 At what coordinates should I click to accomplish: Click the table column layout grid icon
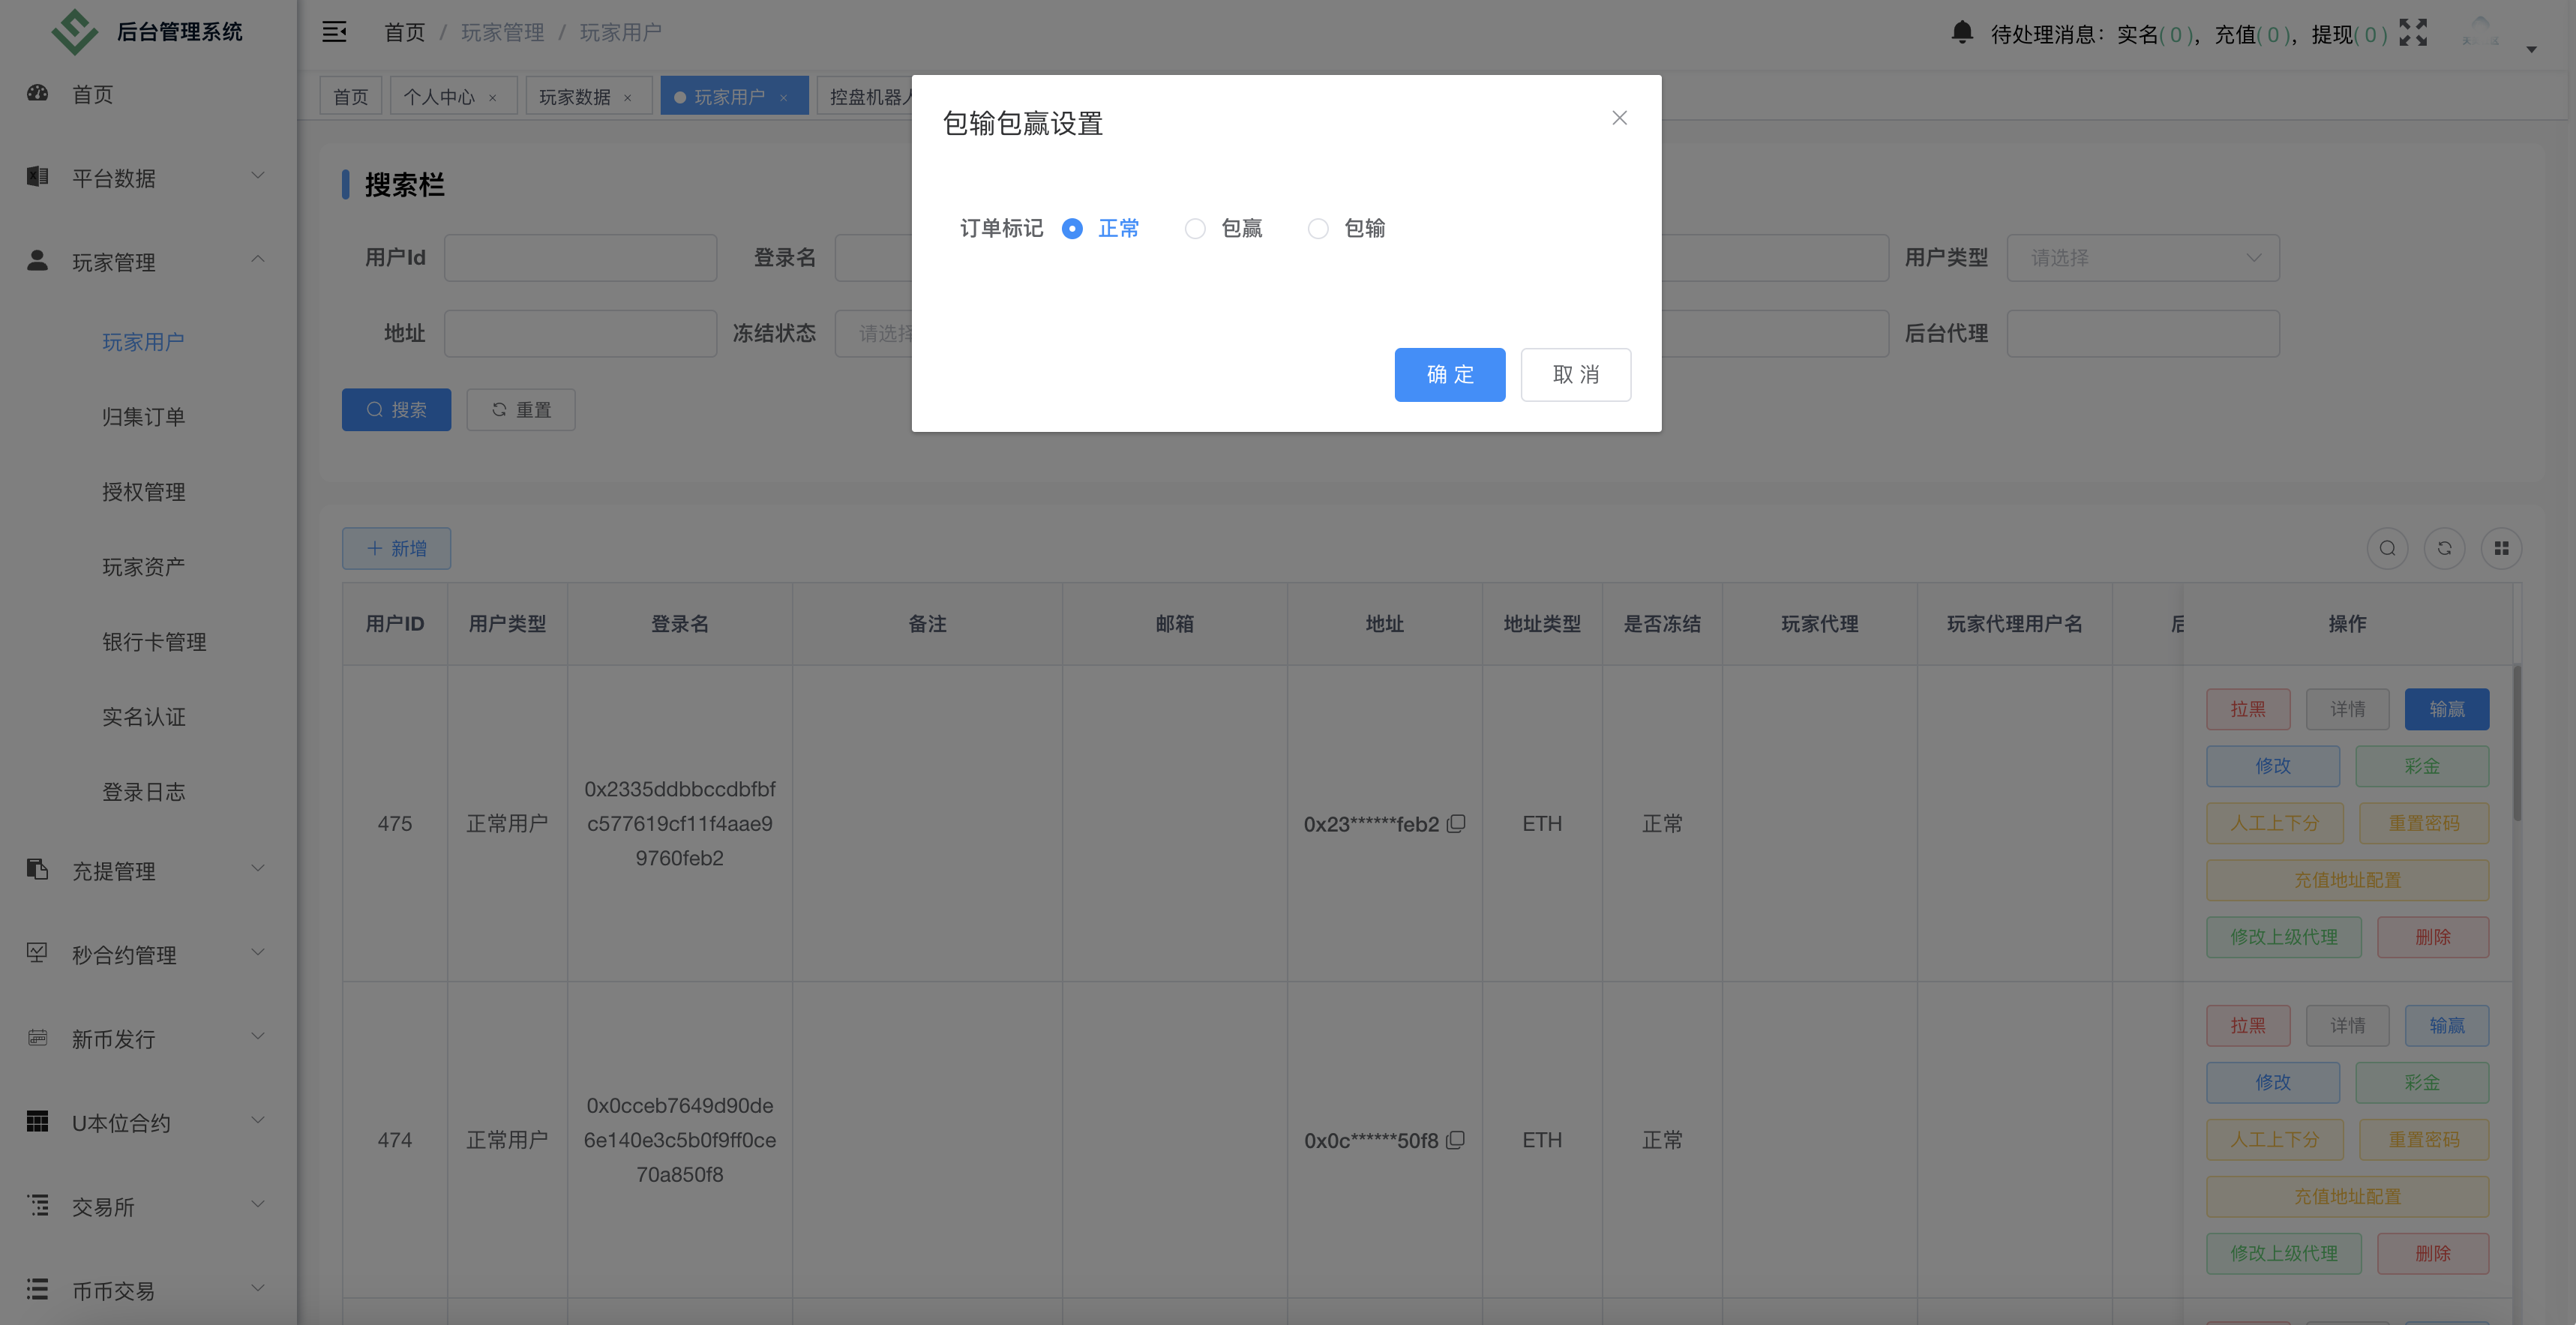click(2501, 548)
